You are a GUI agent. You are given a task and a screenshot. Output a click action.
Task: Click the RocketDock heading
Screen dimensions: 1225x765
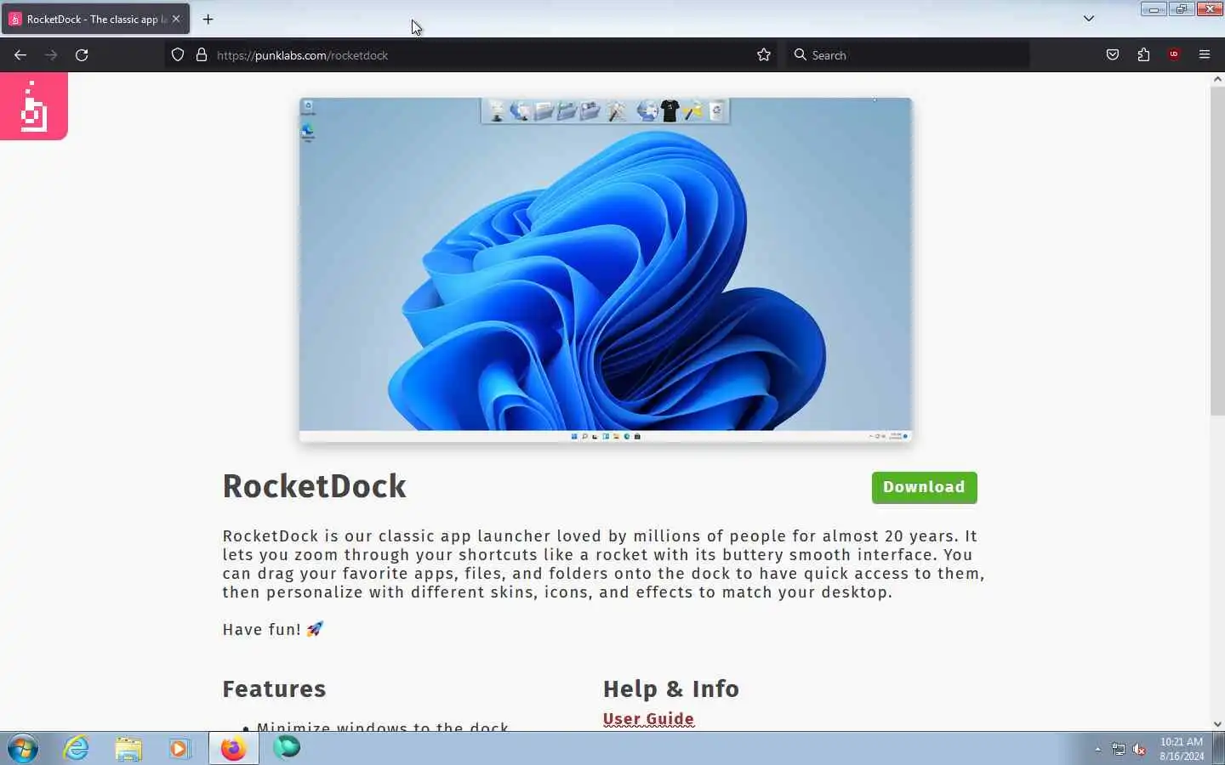click(314, 486)
